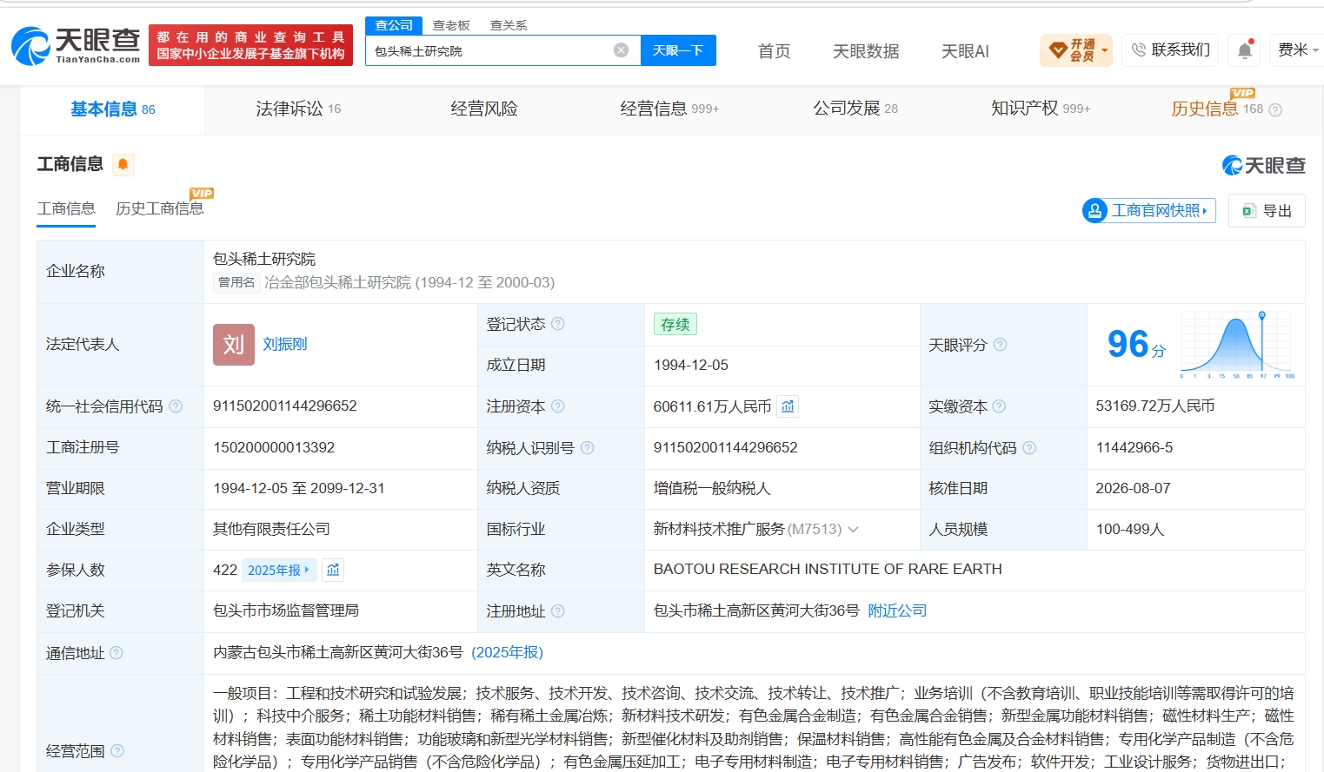Image resolution: width=1324 pixels, height=772 pixels.
Task: Open the 历史信息 VIP tab
Action: (1217, 109)
